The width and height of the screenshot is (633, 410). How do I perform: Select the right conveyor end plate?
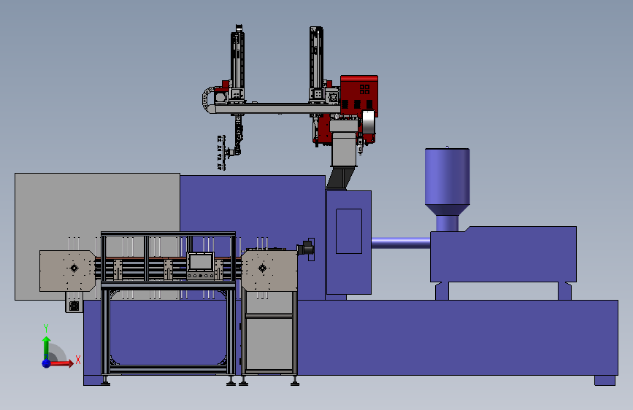point(269,271)
